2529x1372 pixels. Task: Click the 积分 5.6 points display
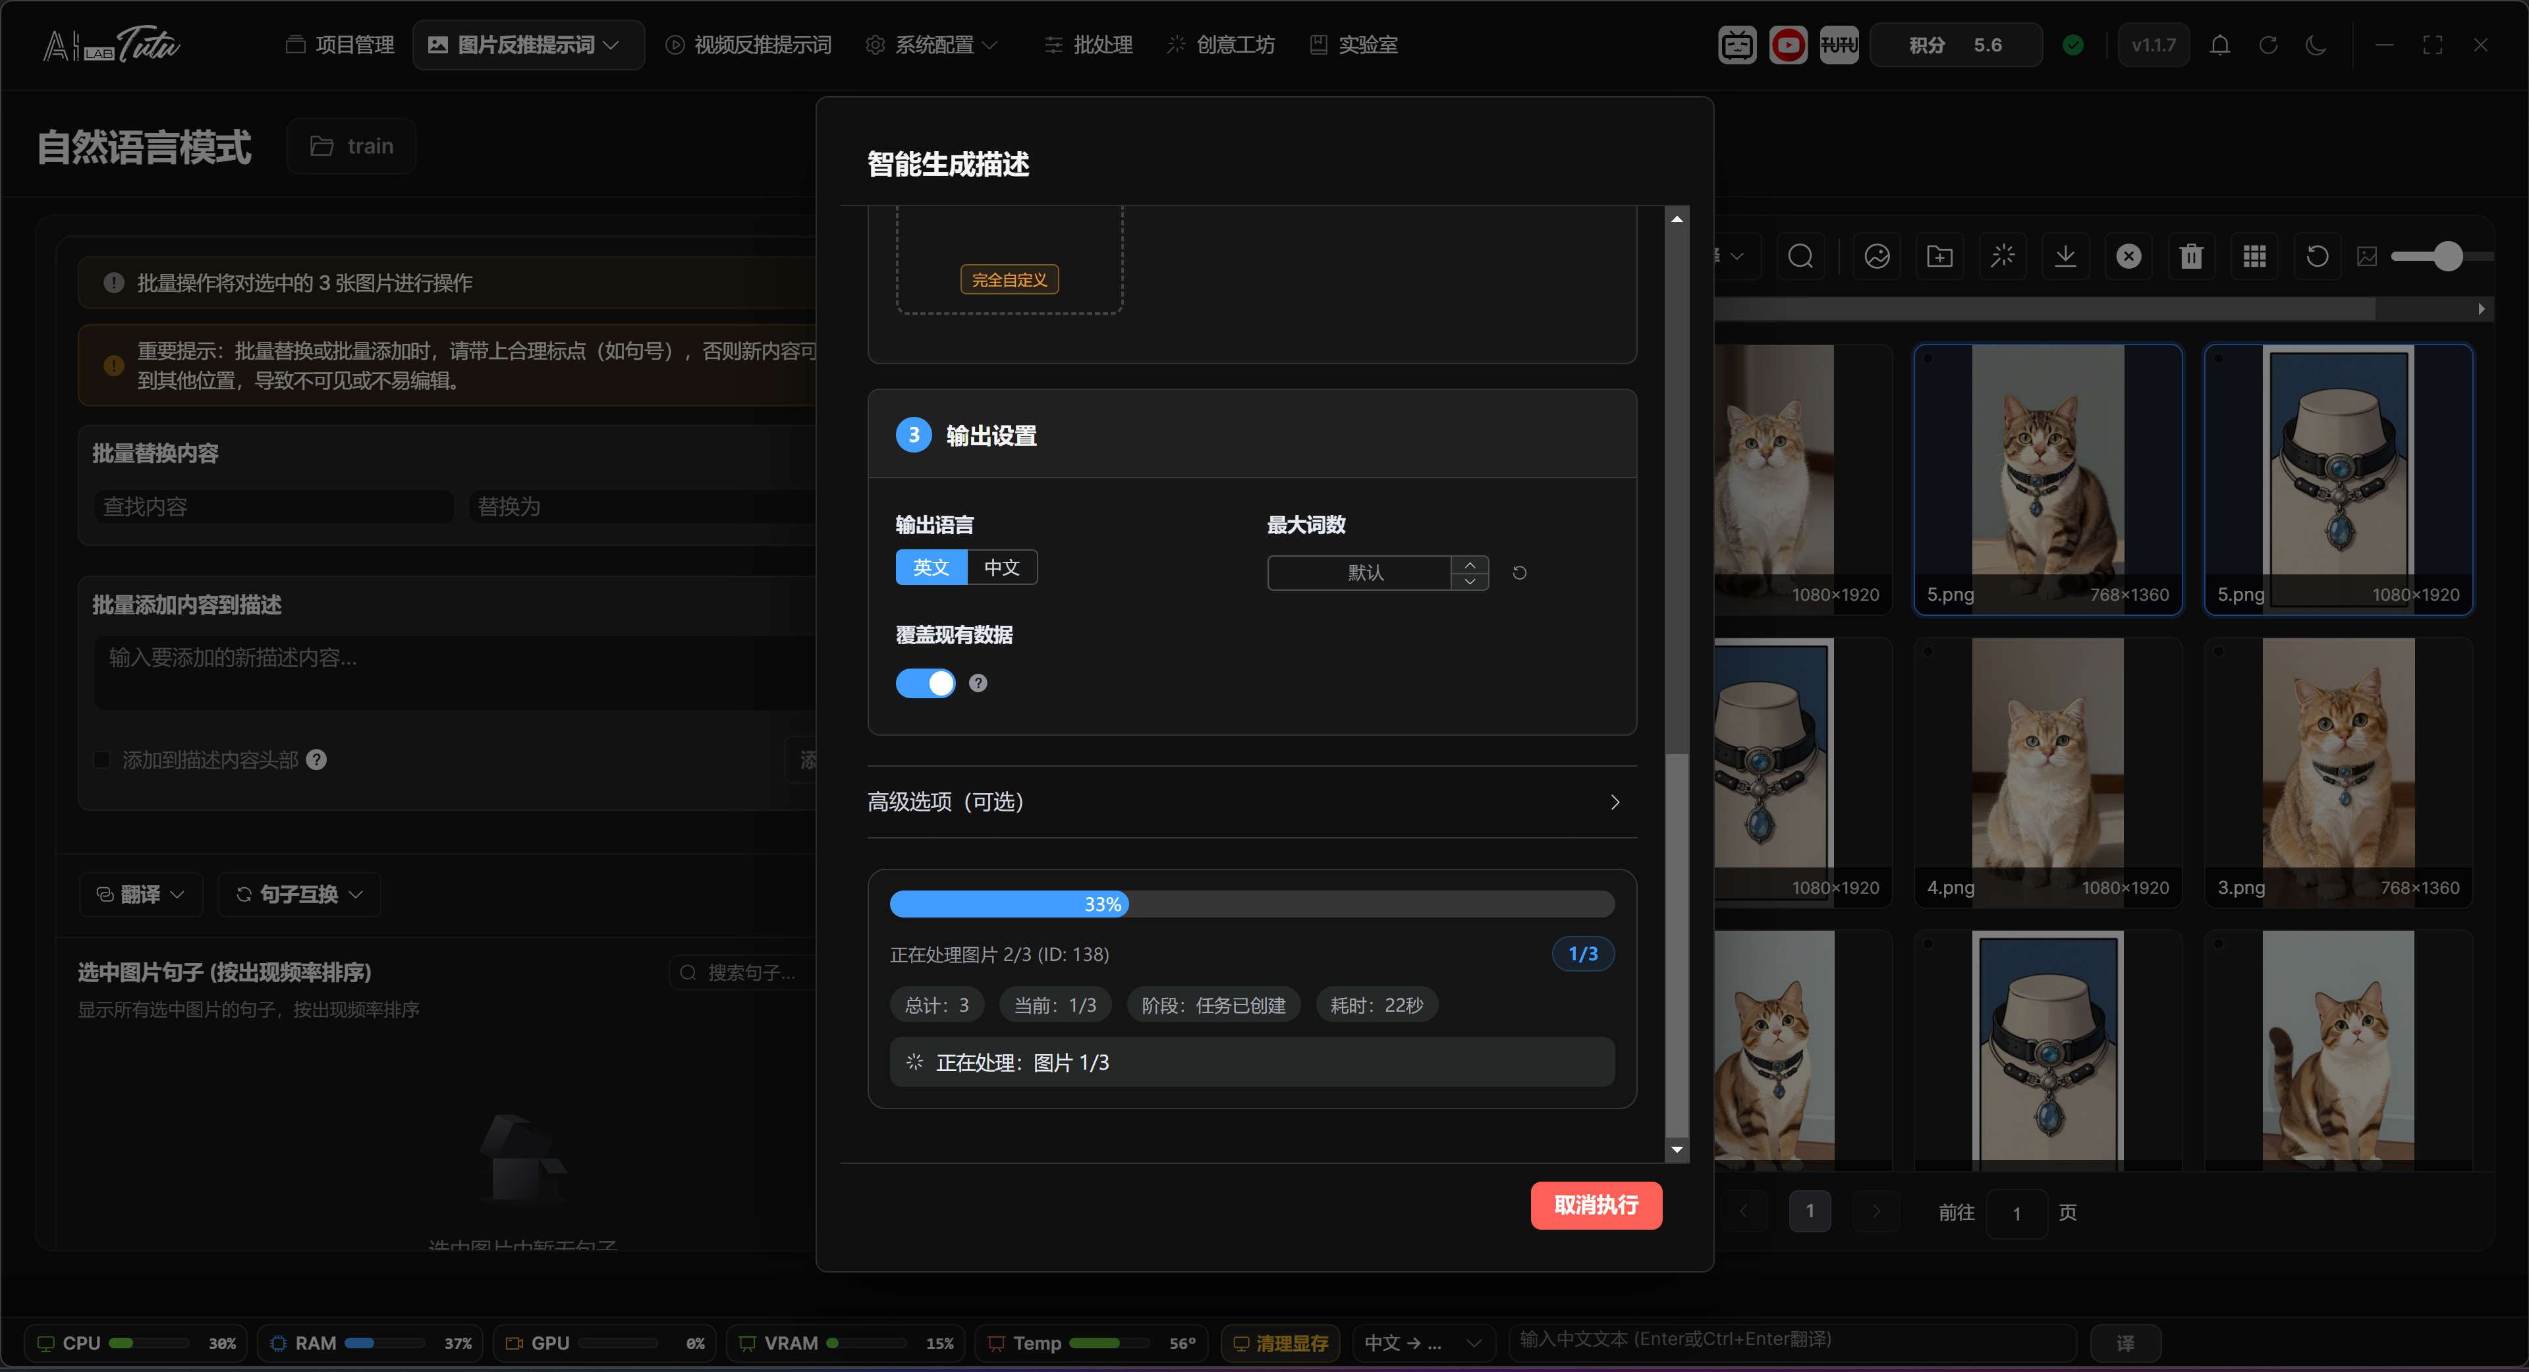1956,45
